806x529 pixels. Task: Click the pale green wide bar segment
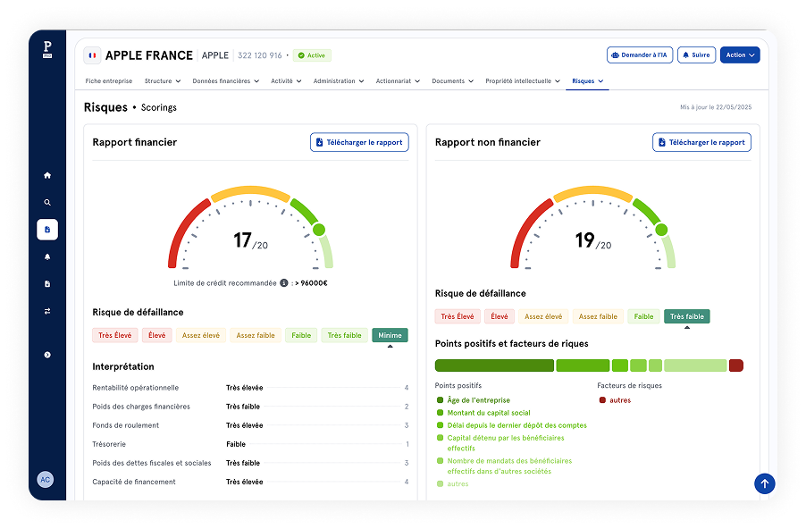click(x=695, y=365)
